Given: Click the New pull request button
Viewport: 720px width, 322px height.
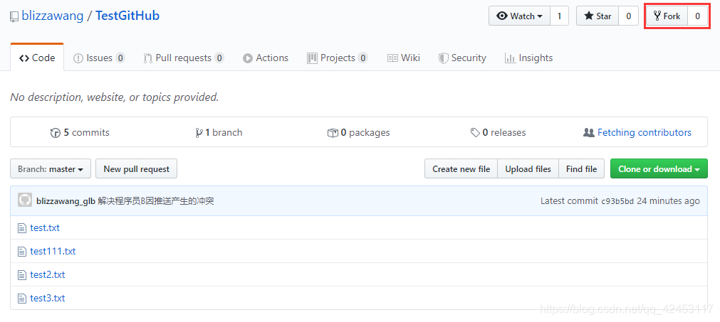Looking at the screenshot, I should click(x=136, y=169).
